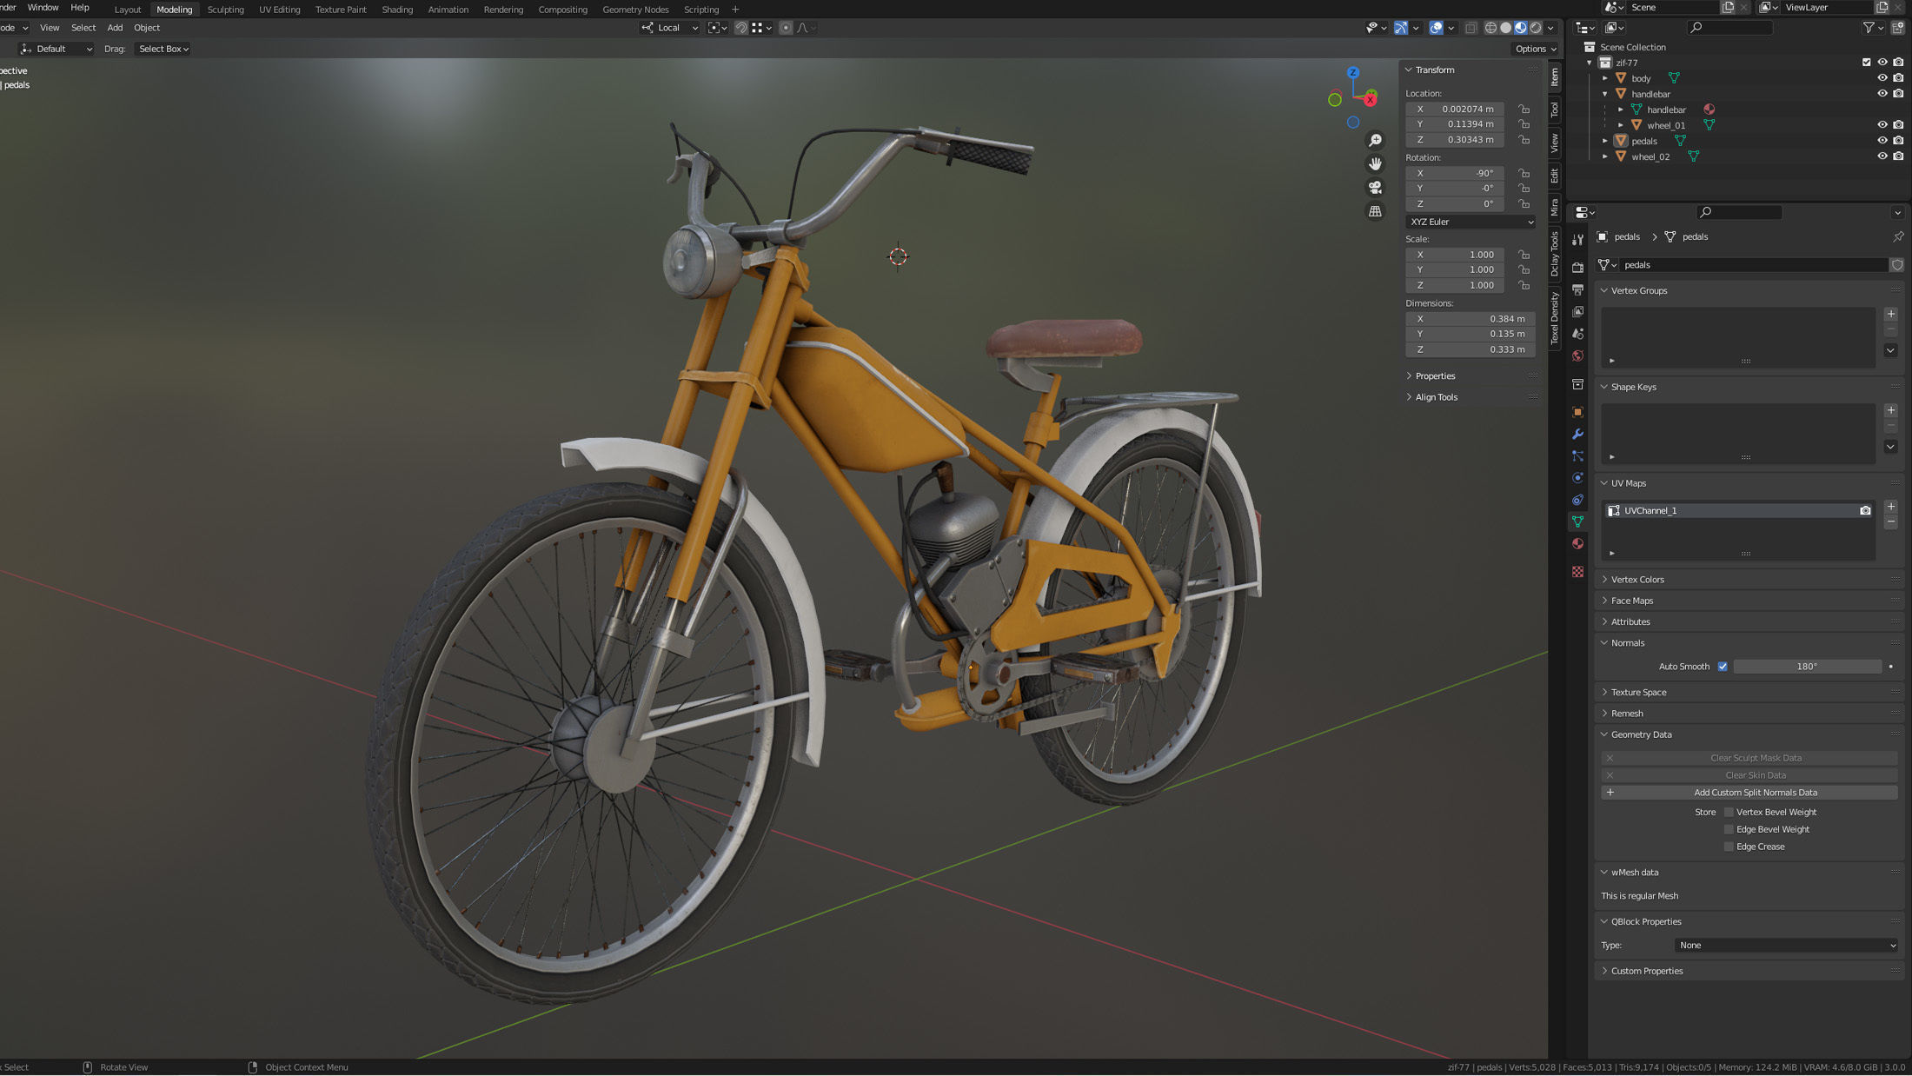1912x1076 pixels.
Task: Open the XYZ Euler rotation mode dropdown
Action: pyautogui.click(x=1471, y=223)
